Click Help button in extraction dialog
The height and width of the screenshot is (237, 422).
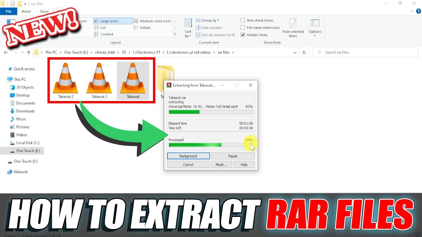tap(244, 165)
